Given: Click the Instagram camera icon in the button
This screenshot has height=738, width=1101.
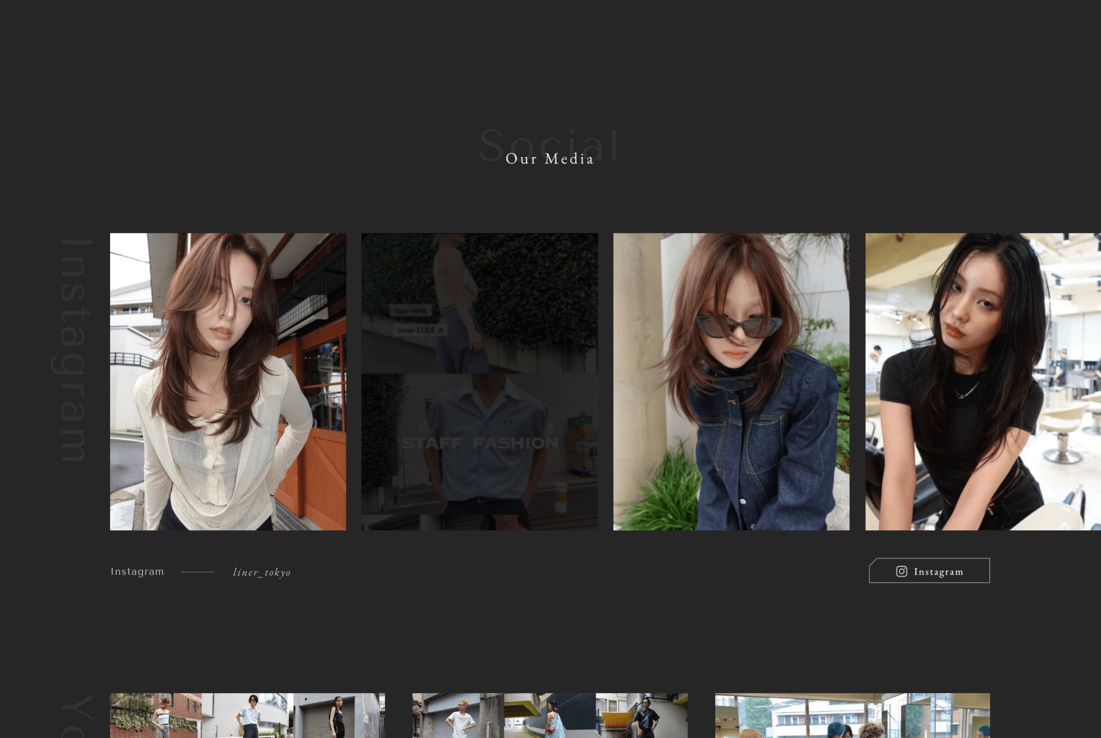Looking at the screenshot, I should (901, 572).
